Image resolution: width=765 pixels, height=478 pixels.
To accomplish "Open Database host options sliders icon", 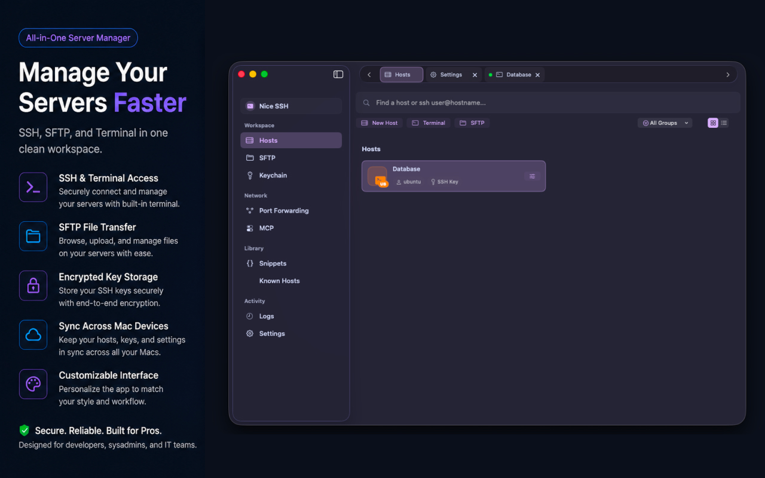I will 533,176.
